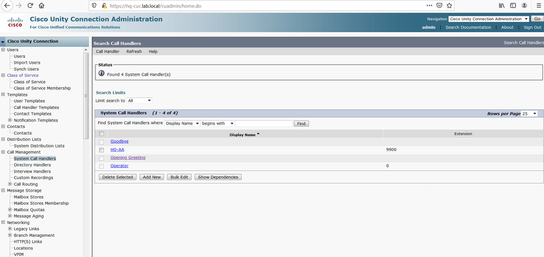The image size is (544, 257).
Task: Open the HQ-AA call handler
Action: pyautogui.click(x=117, y=150)
